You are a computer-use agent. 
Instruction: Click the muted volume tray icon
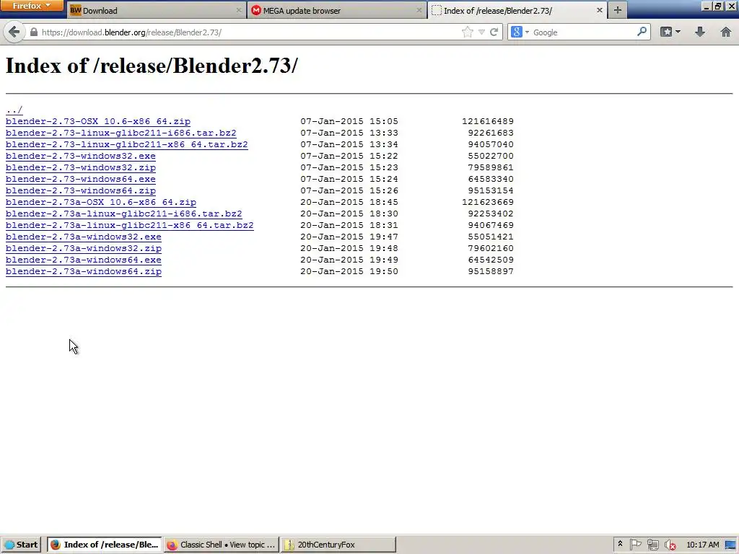(x=670, y=545)
